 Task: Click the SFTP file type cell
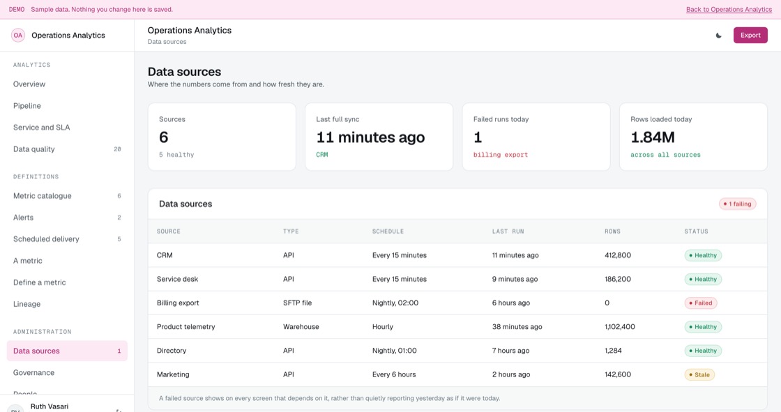tap(297, 303)
